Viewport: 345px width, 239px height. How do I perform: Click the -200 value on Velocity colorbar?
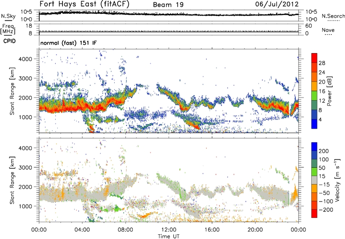coord(326,210)
